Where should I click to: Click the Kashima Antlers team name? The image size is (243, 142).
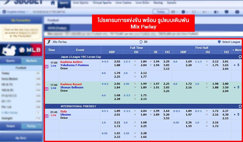71,62
